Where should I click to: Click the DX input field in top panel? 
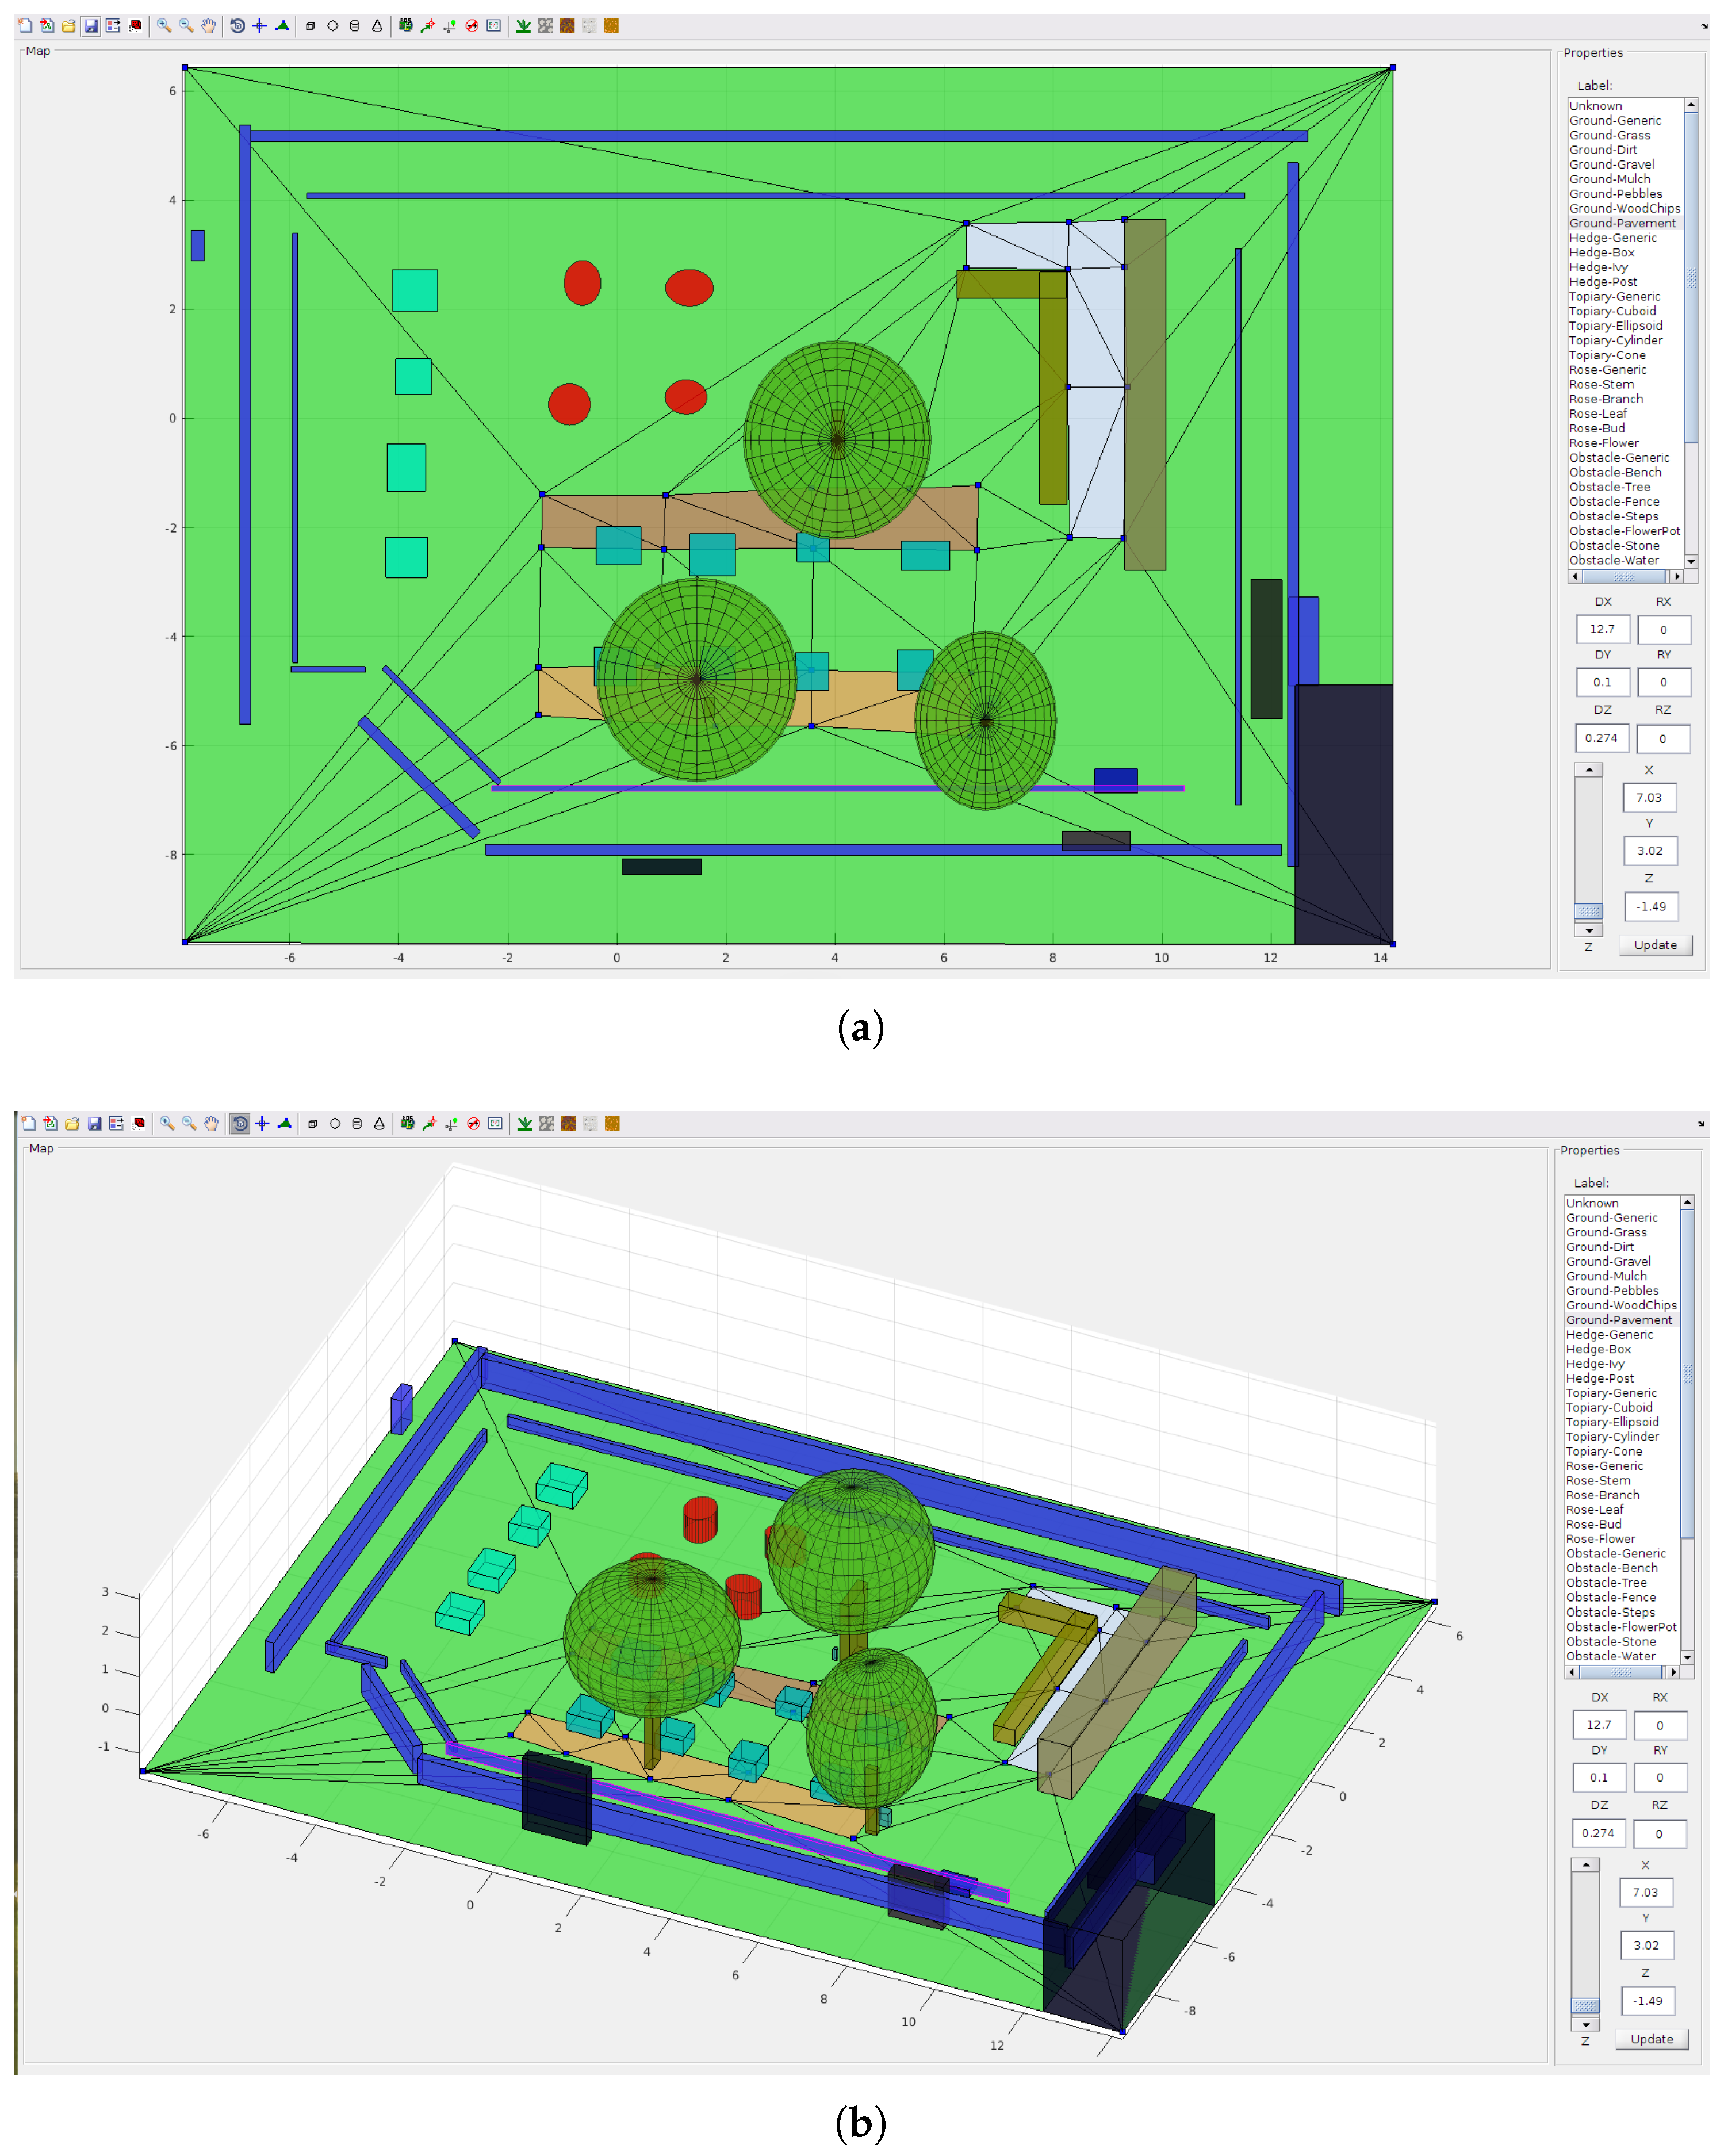point(1602,629)
